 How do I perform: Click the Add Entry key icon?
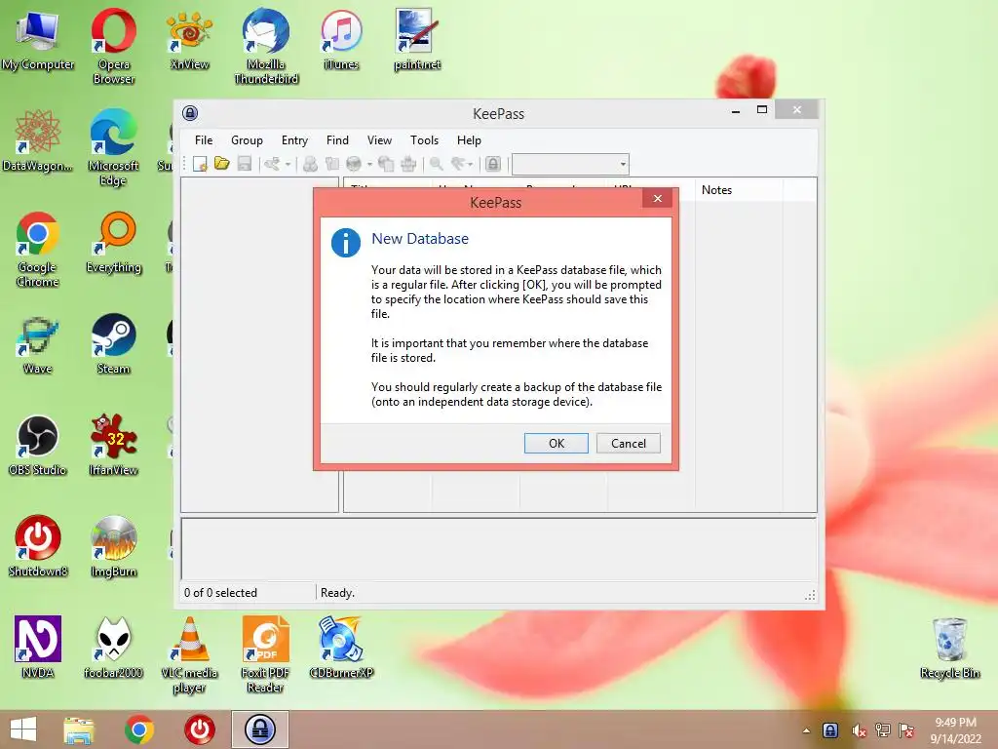(273, 164)
